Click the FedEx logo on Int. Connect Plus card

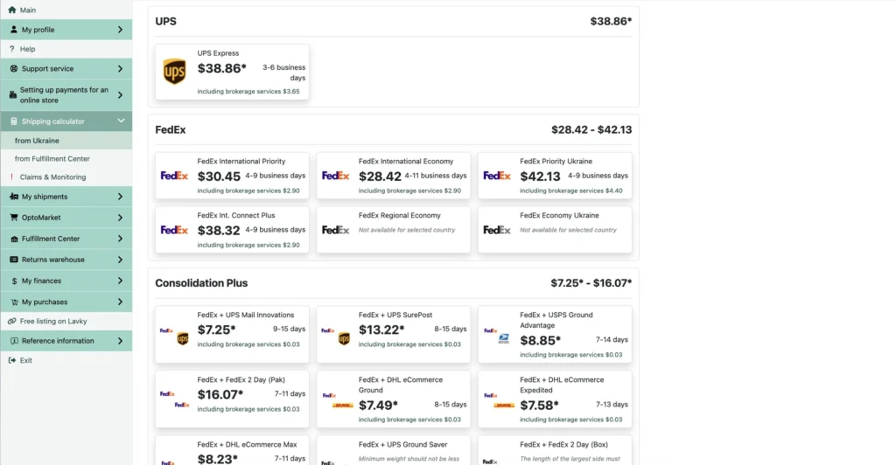click(174, 230)
